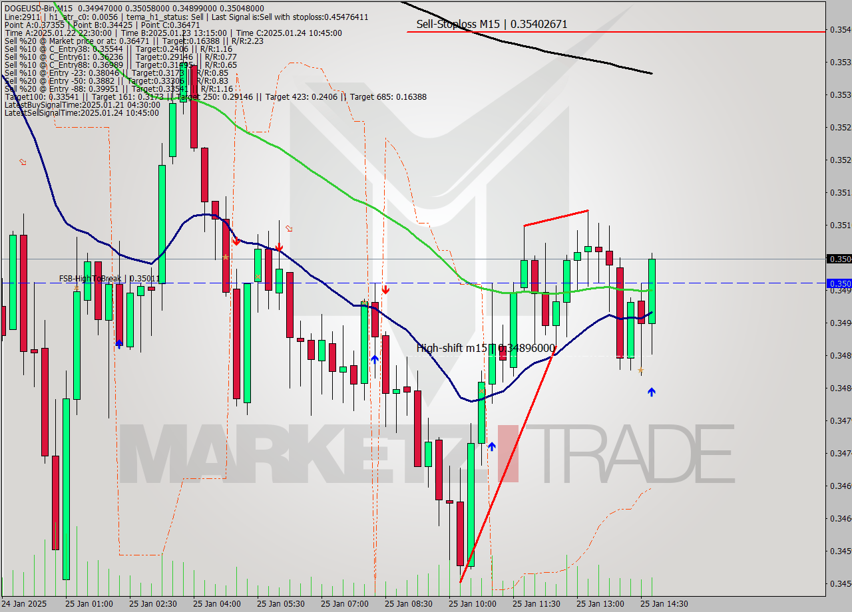Click the LatestBuySignalTime row
852x612 pixels.
(x=82, y=104)
